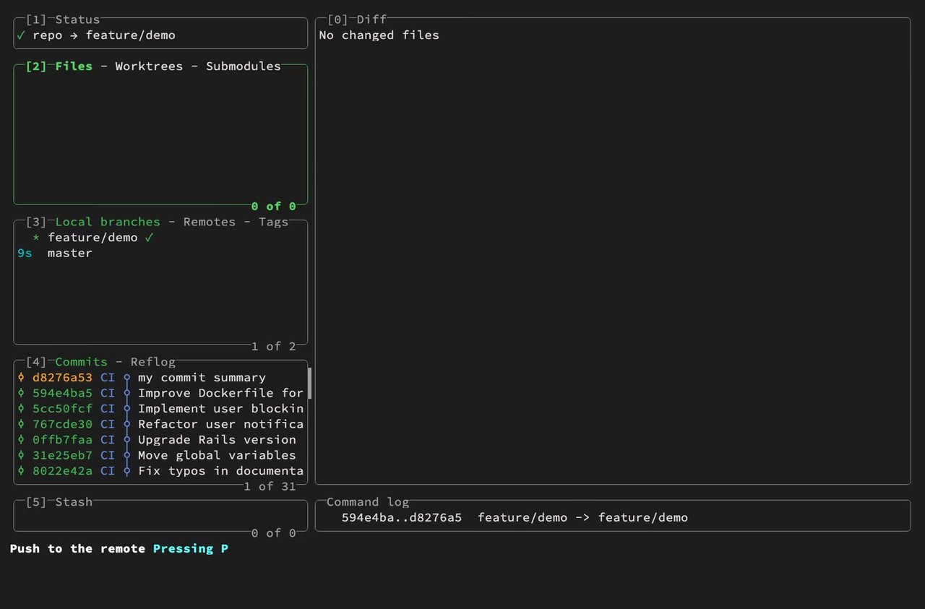The image size is (925, 609).
Task: Click the 'repo → feature/demo' status text
Action: [x=104, y=35]
